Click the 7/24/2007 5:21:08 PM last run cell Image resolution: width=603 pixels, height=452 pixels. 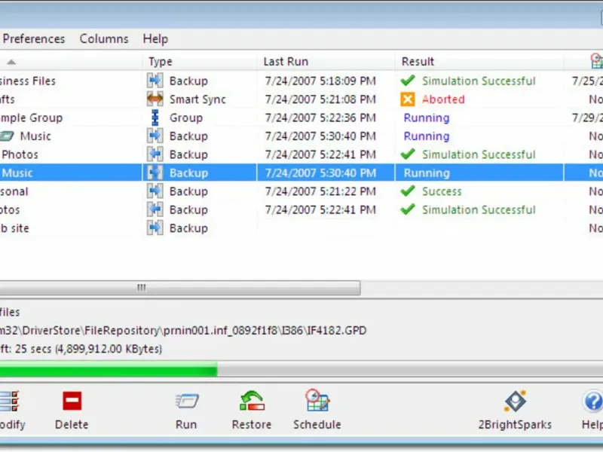click(x=320, y=99)
